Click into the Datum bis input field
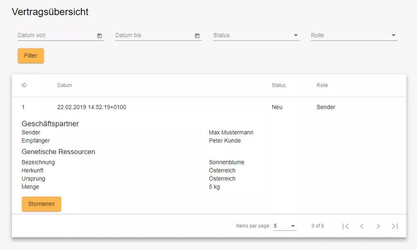 [x=153, y=35]
